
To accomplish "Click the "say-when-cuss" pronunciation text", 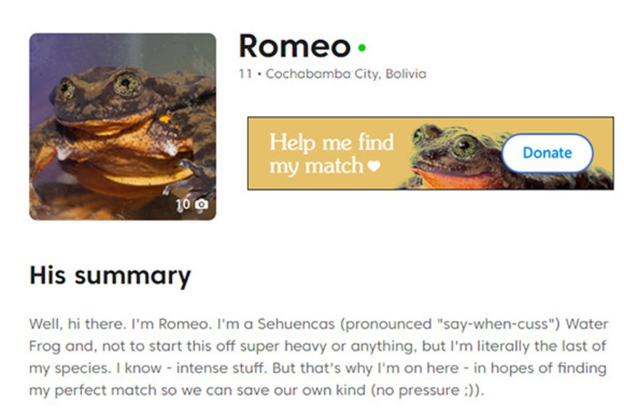I will pos(496,323).
